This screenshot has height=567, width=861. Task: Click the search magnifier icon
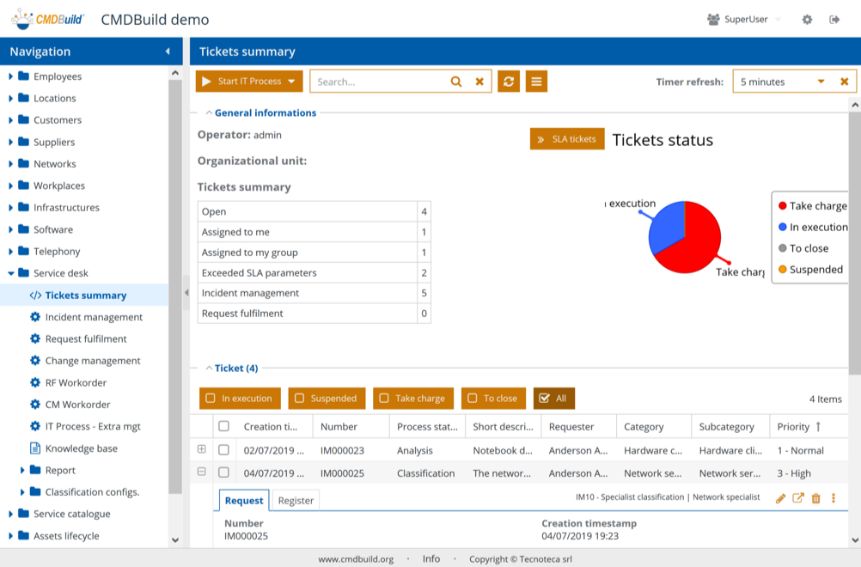(x=456, y=82)
